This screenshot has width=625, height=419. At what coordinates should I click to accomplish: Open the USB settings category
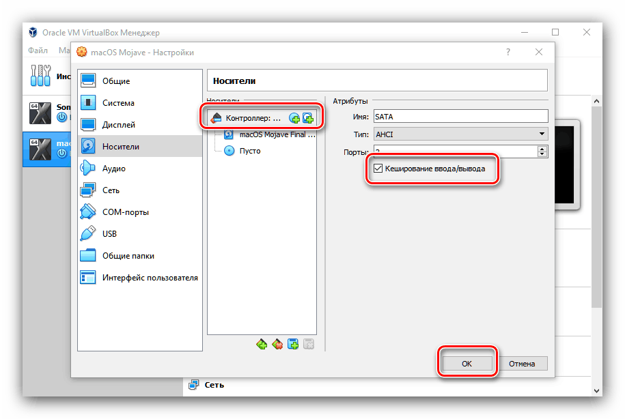click(x=140, y=234)
